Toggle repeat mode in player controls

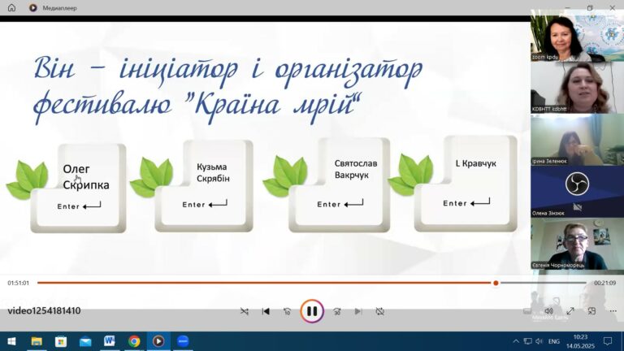[379, 311]
